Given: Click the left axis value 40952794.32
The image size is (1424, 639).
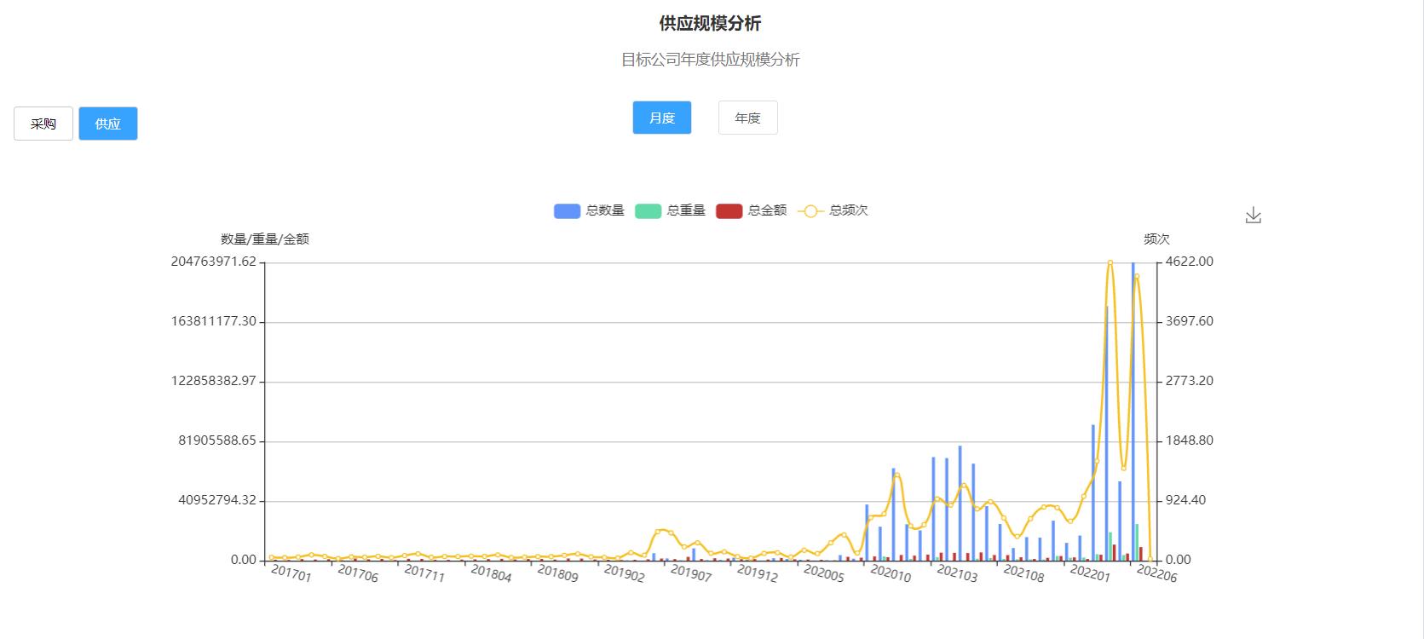Looking at the screenshot, I should 216,500.
